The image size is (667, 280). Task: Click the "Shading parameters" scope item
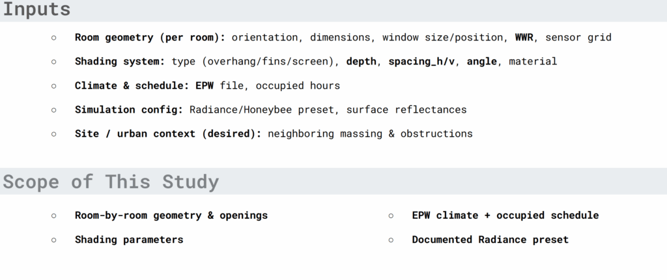(x=129, y=239)
